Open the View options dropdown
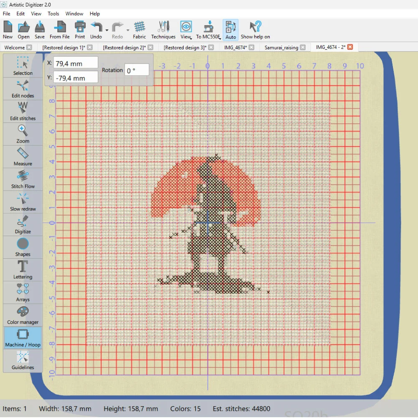The image size is (418, 418). tap(191, 38)
